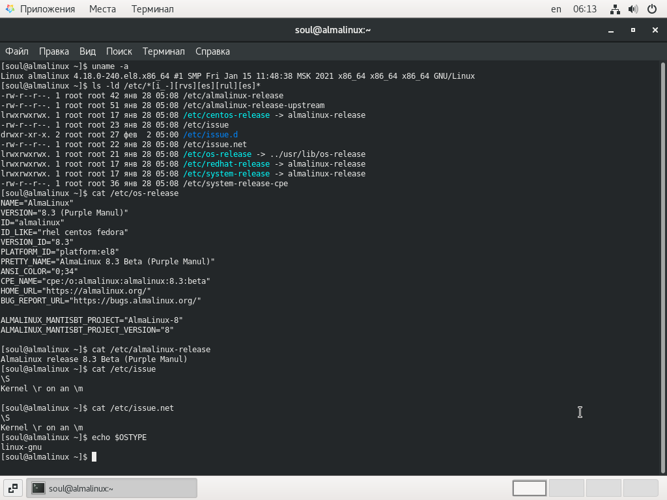Click the echo $OSTYPE command
This screenshot has width=667, height=500.
(119, 437)
